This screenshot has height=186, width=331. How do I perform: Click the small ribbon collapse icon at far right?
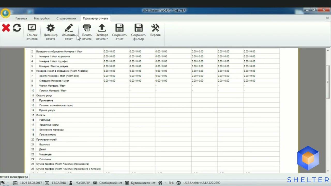327,18
